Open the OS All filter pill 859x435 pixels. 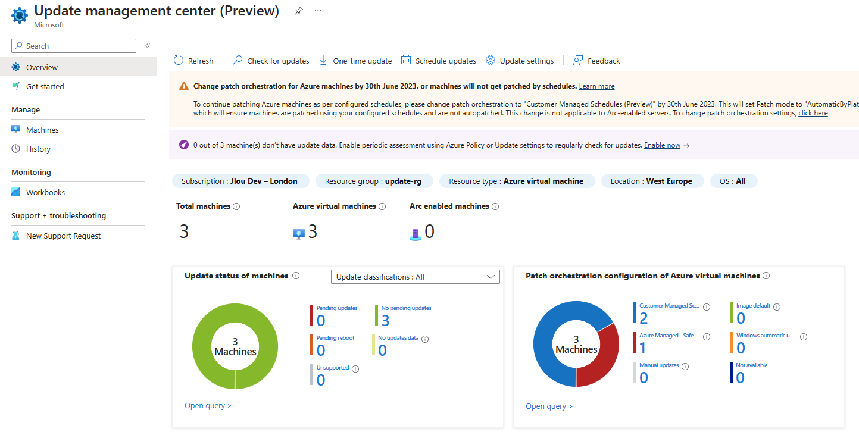(733, 181)
